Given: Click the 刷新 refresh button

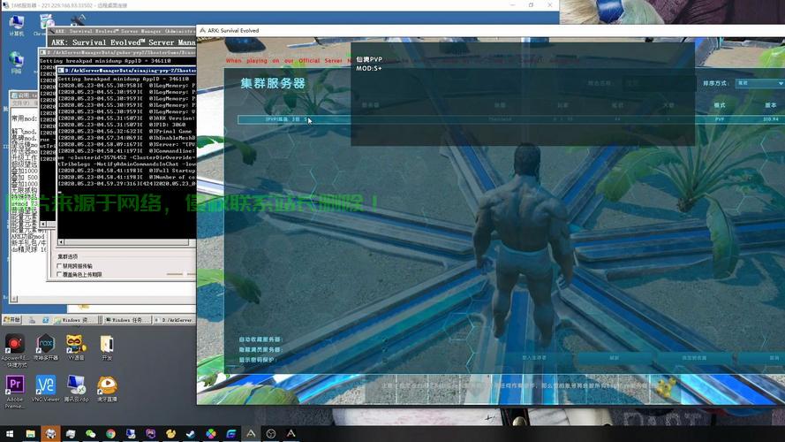Looking at the screenshot, I should coord(615,358).
